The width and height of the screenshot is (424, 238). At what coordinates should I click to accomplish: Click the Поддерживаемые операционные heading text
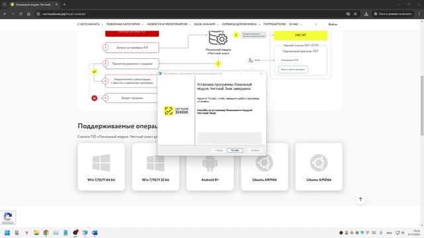coord(117,126)
